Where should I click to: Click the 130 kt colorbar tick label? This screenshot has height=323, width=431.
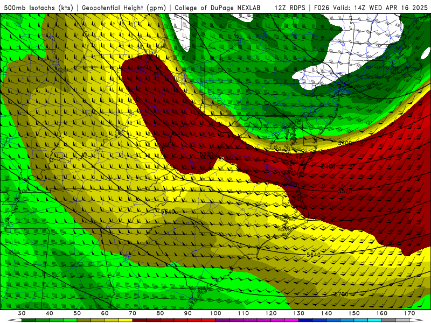pos(299,313)
